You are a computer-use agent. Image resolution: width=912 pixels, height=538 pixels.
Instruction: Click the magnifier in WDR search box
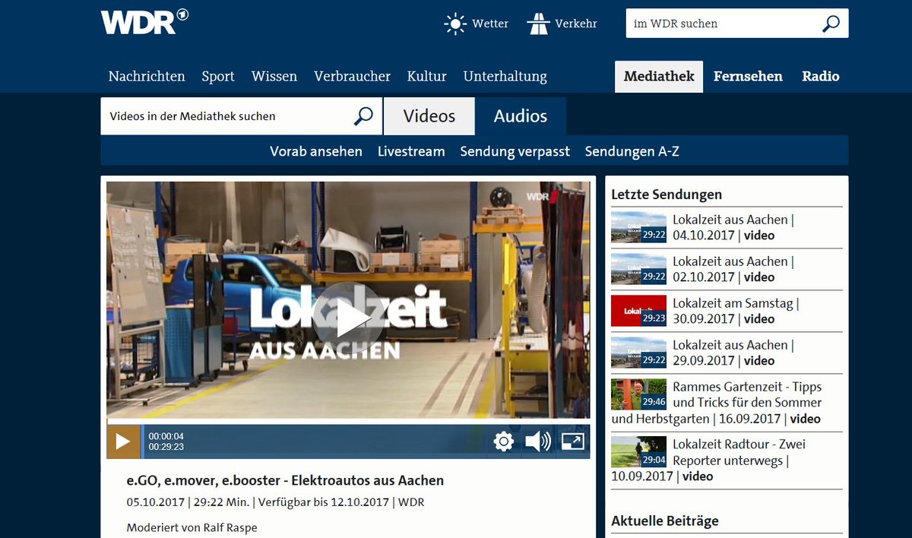tap(831, 24)
